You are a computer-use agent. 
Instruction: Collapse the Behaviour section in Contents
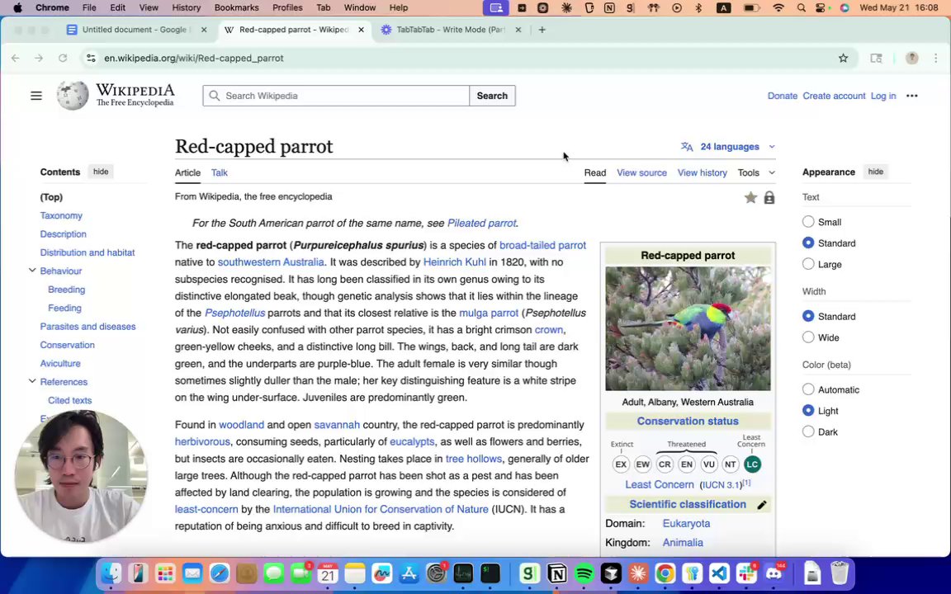pyautogui.click(x=32, y=271)
